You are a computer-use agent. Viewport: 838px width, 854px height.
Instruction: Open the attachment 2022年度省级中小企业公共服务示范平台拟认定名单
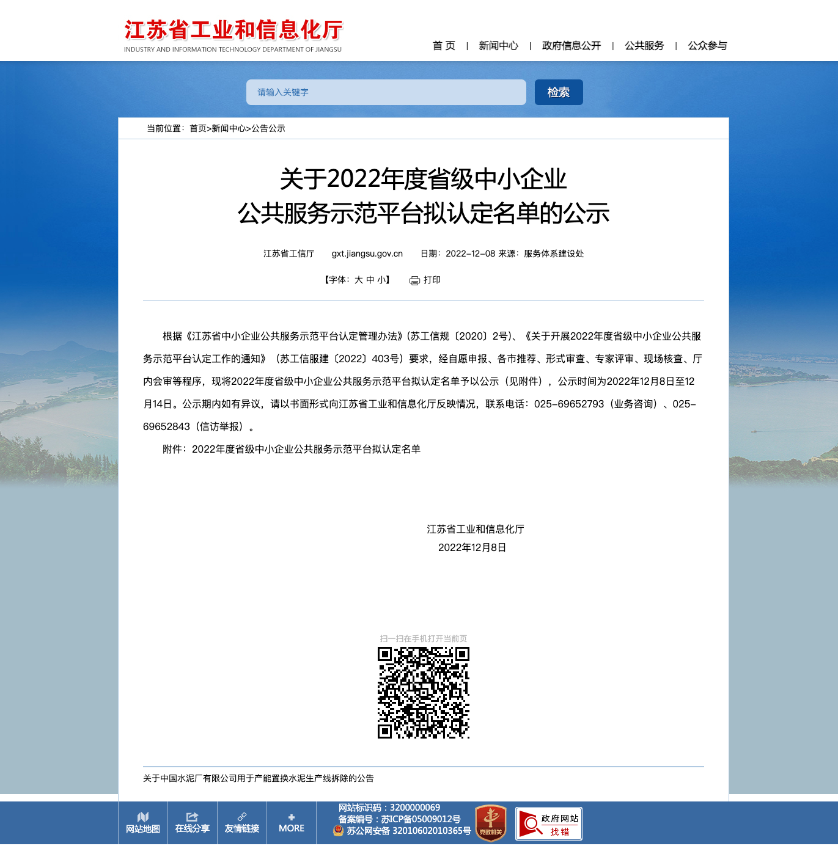(x=306, y=449)
